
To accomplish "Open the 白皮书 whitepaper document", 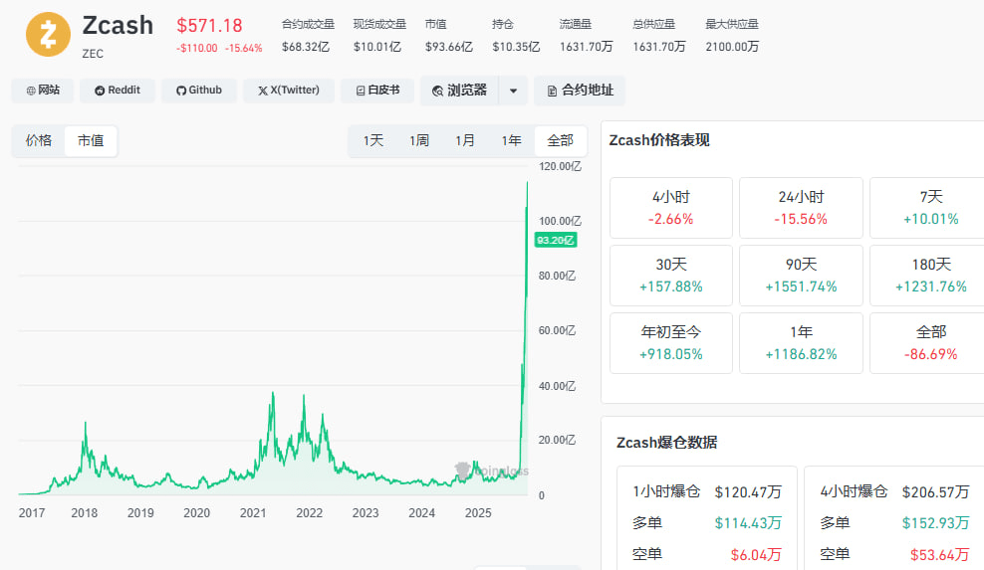I will coord(377,91).
